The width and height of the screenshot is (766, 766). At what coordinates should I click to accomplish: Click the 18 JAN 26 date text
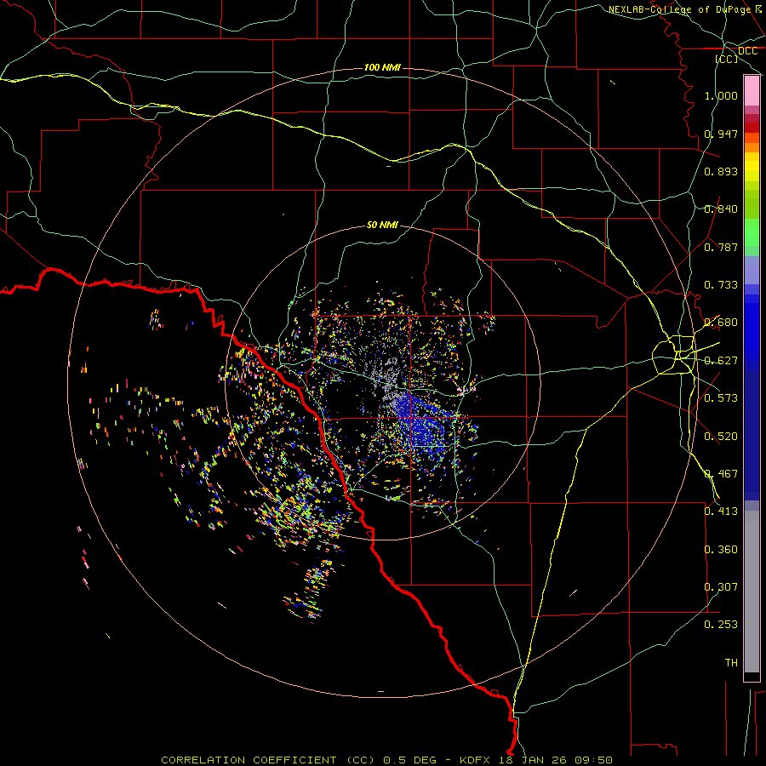pos(533,760)
